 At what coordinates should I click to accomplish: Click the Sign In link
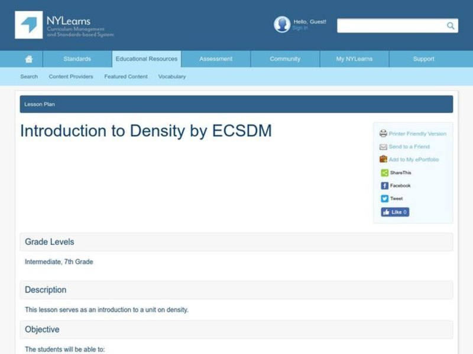(299, 27)
